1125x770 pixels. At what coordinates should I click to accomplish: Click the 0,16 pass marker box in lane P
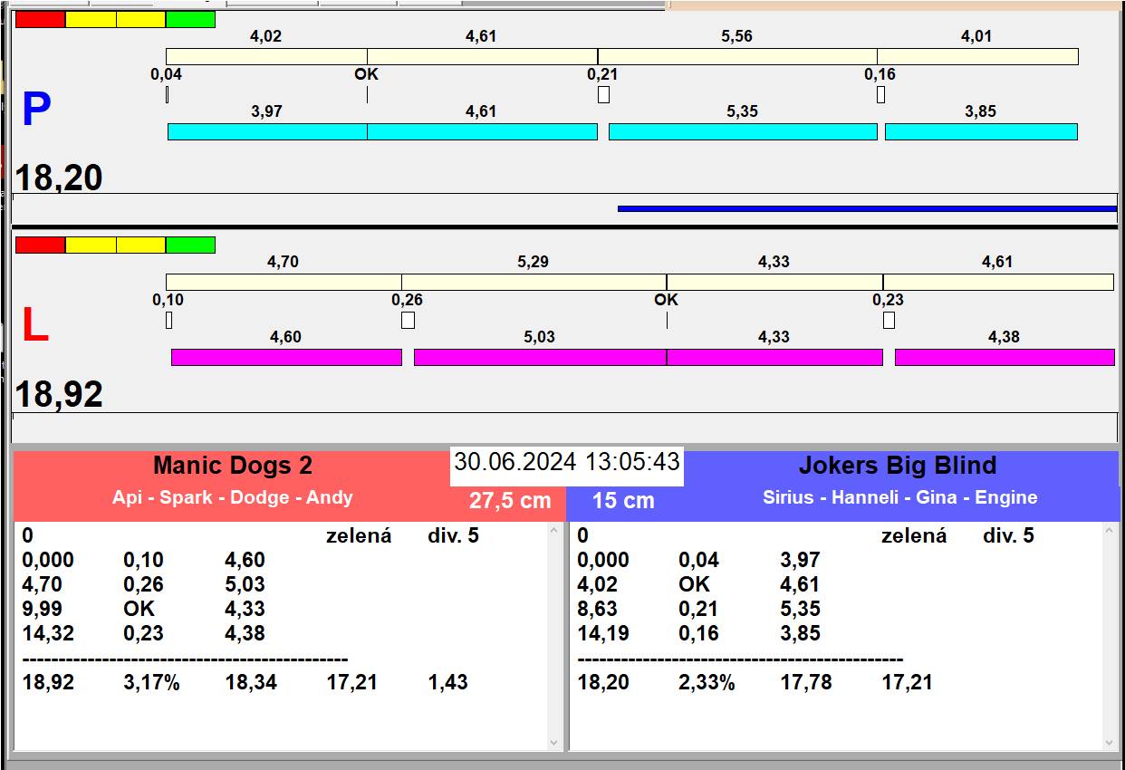point(880,94)
